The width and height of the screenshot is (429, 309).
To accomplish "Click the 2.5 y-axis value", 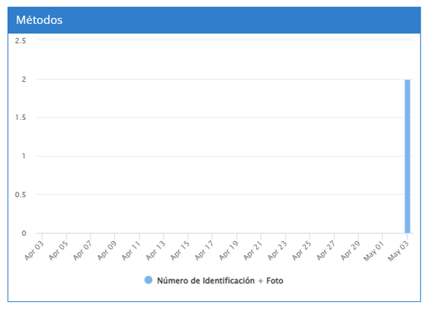I will (x=20, y=41).
